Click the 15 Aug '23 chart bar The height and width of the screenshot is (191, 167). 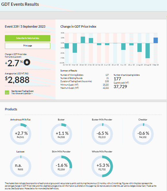(147, 51)
